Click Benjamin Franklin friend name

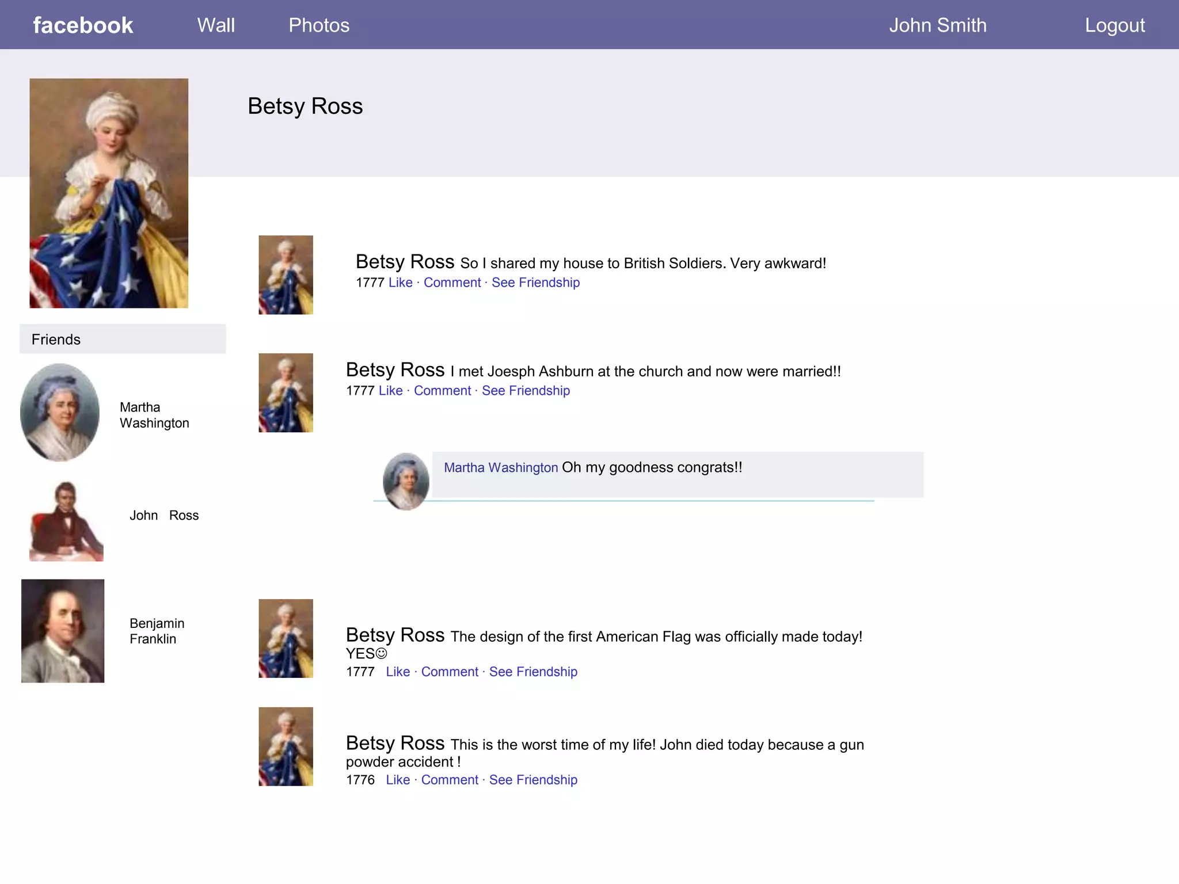[x=157, y=631]
